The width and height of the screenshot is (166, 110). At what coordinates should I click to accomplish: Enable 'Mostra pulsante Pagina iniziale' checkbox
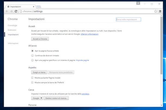pyautogui.click(x=32, y=78)
